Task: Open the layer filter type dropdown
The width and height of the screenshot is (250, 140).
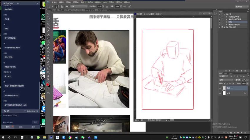Action: [224, 76]
